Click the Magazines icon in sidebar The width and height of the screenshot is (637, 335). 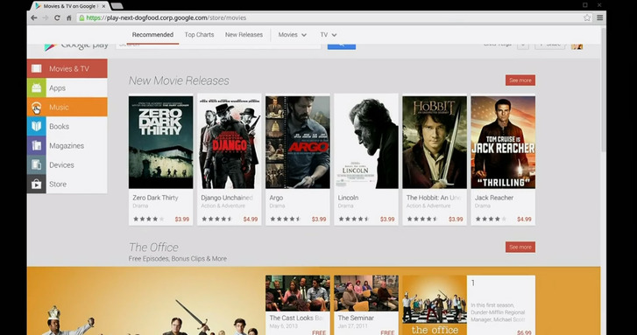(37, 145)
